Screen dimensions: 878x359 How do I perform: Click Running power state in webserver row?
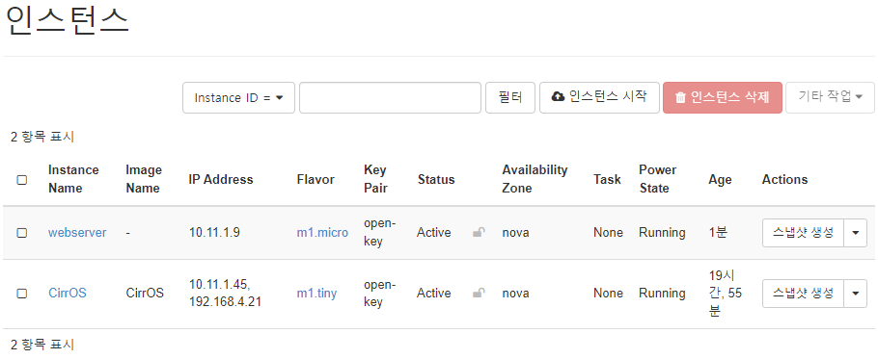click(662, 232)
